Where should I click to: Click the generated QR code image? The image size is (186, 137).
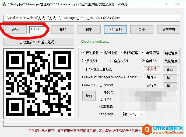pyautogui.click(x=39, y=83)
